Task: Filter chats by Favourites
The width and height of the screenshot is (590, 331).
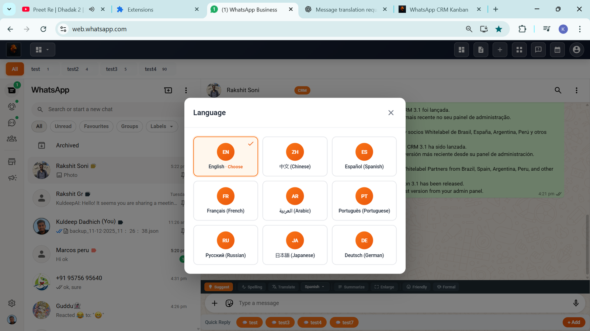Action: point(96,126)
